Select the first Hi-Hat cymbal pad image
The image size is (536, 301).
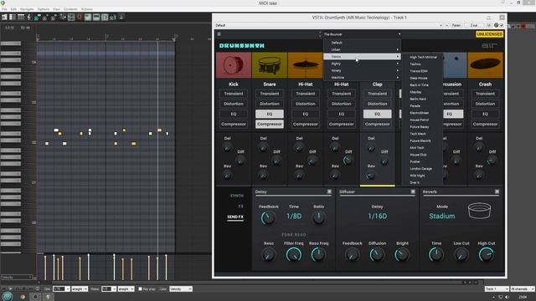tap(305, 65)
